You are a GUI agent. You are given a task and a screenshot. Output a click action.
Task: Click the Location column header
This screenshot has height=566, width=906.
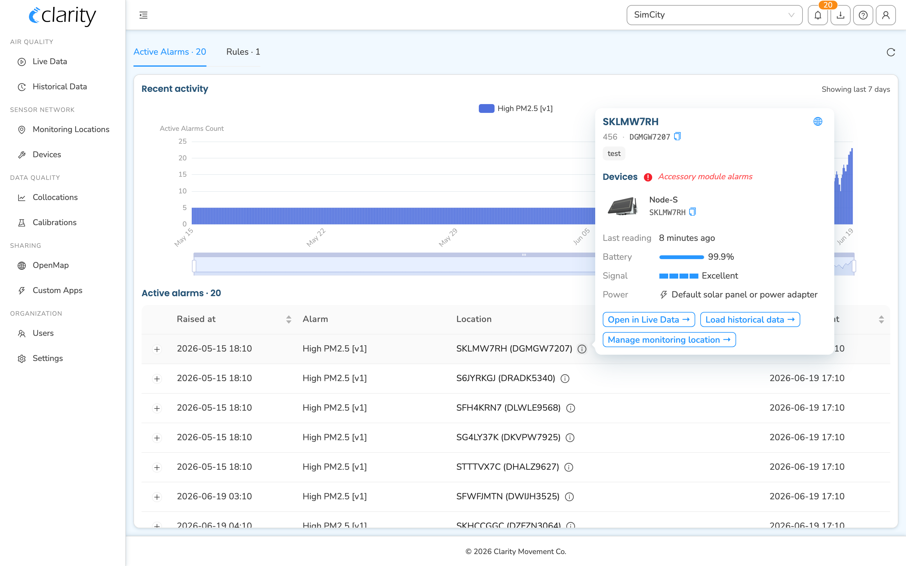pos(473,319)
